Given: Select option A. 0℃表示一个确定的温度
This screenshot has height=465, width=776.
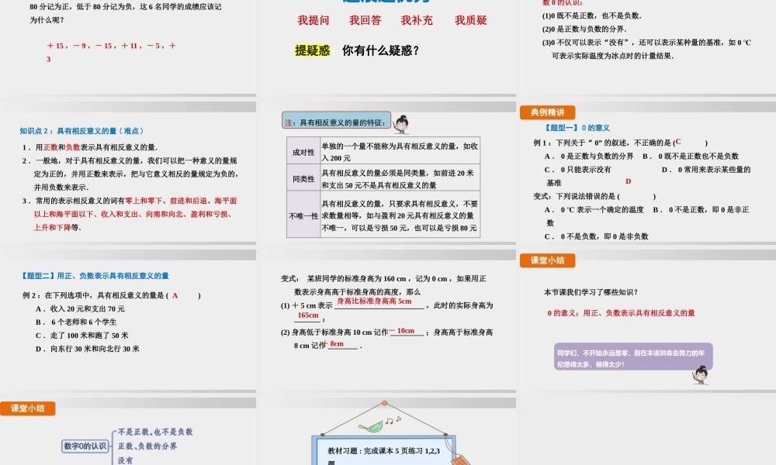Looking at the screenshot, I should [x=594, y=209].
